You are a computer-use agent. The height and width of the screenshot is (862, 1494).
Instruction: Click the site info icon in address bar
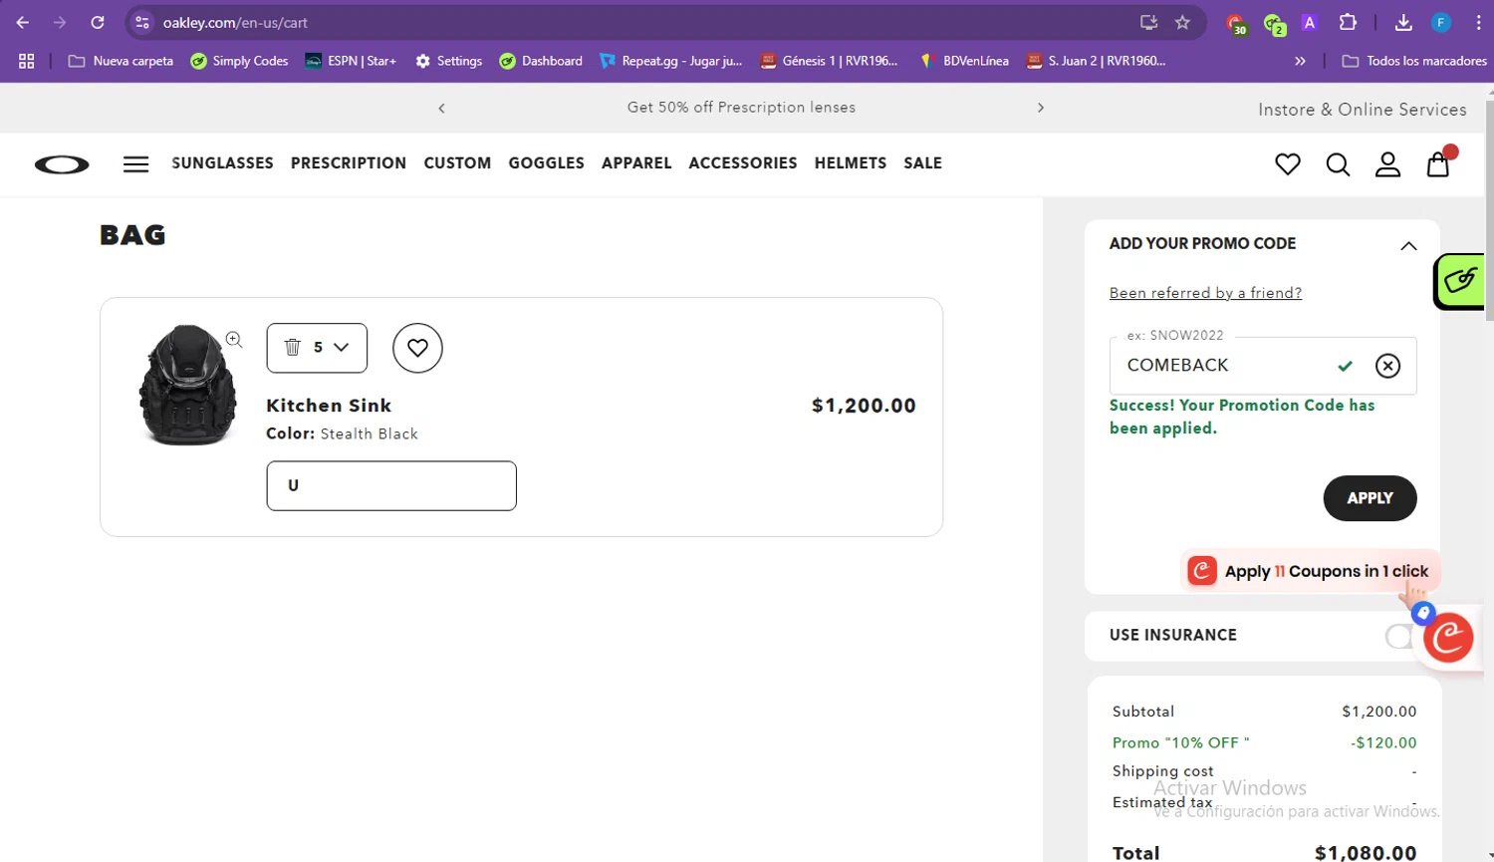coord(142,22)
